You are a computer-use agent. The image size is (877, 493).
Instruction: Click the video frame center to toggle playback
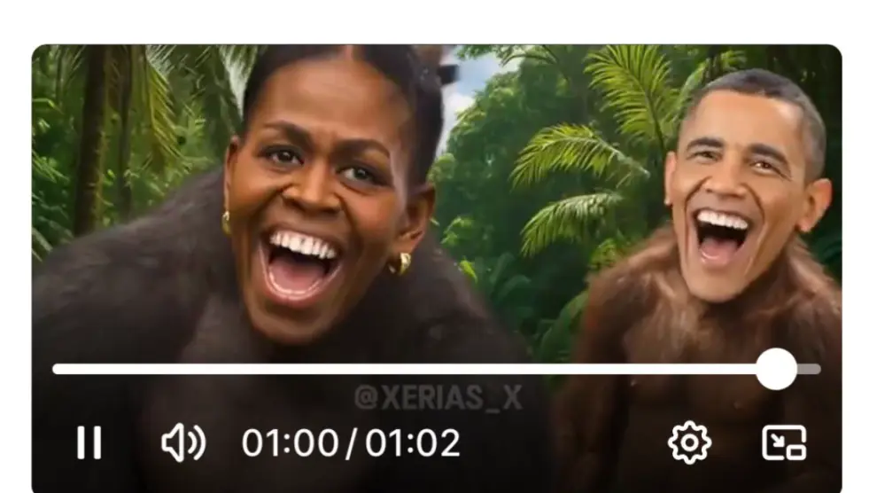[436, 223]
